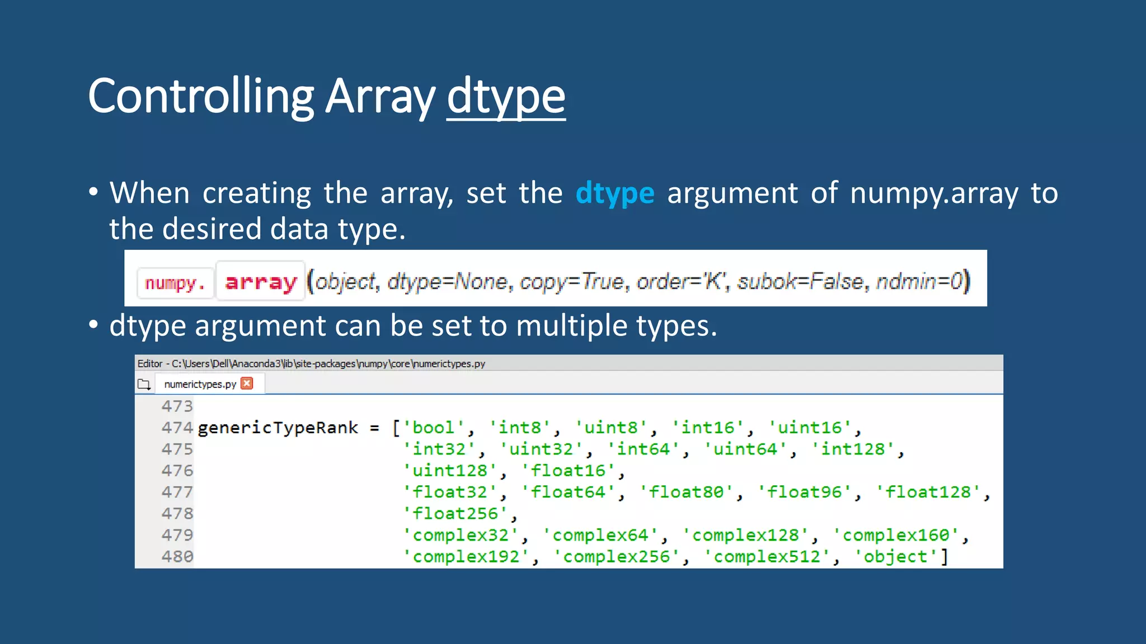Click the 'complex128' string in code

[745, 535]
